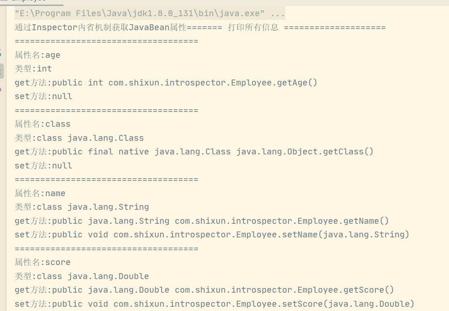The width and height of the screenshot is (449, 311).
Task: Click the purple icon on the left edge
Action: tap(1, 89)
